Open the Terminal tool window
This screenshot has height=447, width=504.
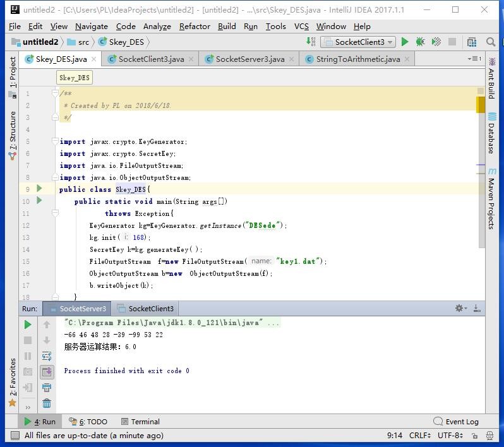[140, 421]
